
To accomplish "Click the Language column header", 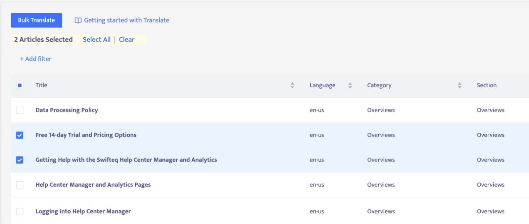I will (322, 85).
